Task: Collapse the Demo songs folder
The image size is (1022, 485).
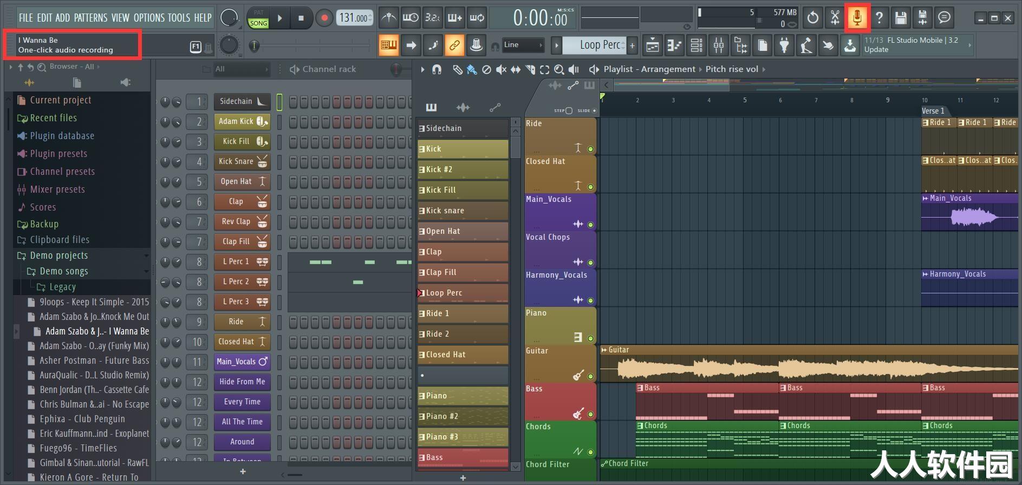Action: 146,271
